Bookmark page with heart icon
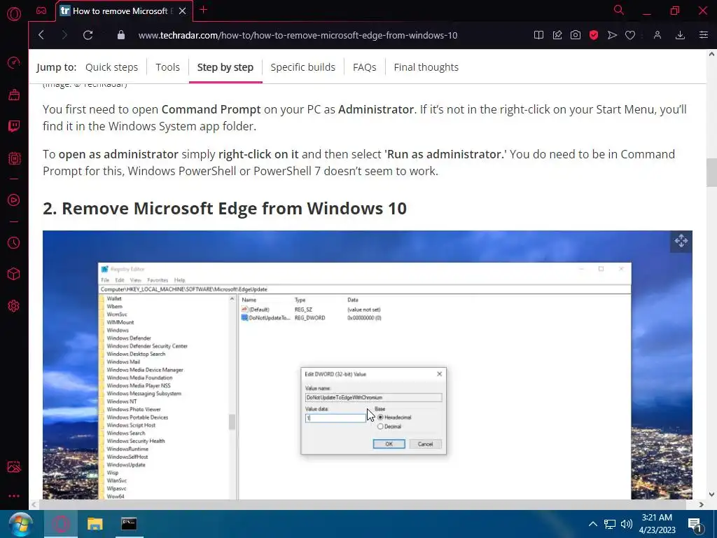Image resolution: width=717 pixels, height=538 pixels. (630, 35)
